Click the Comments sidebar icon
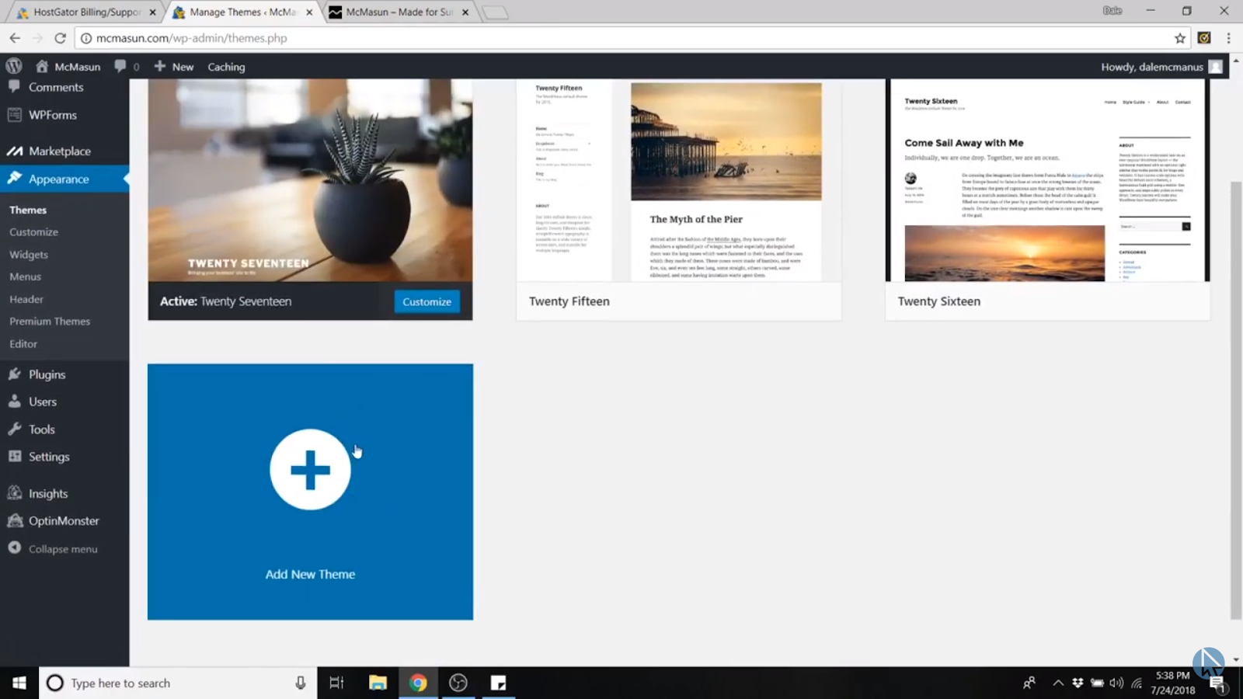This screenshot has height=699, width=1243. pos(14,87)
